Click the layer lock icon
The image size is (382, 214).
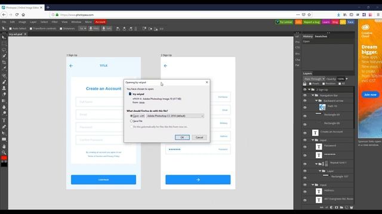click(x=304, y=84)
